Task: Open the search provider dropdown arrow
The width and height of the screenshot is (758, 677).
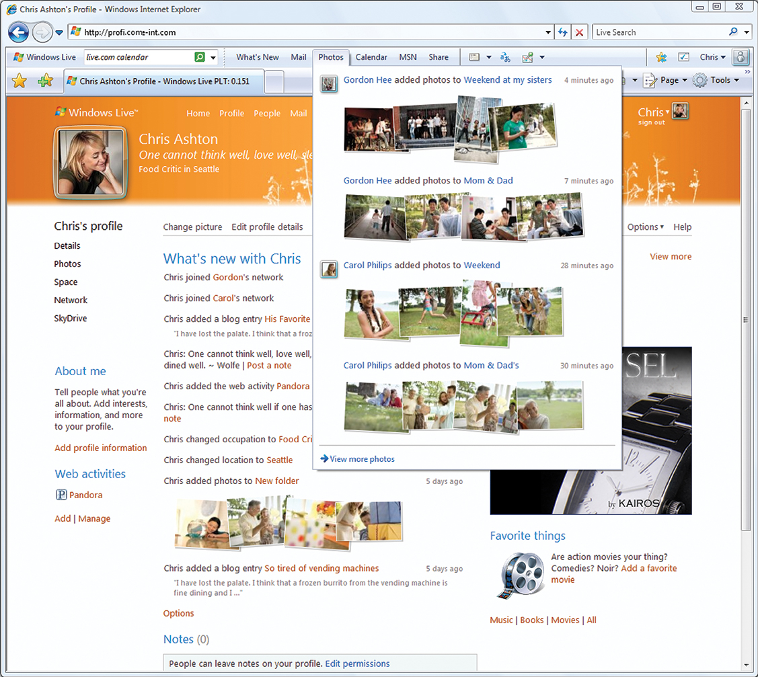Action: (x=747, y=32)
